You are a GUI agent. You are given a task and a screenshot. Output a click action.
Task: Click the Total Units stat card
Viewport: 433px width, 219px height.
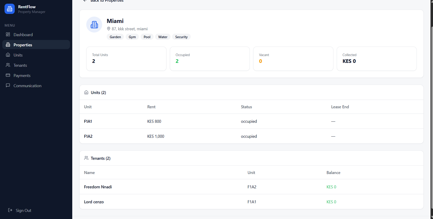pos(126,59)
